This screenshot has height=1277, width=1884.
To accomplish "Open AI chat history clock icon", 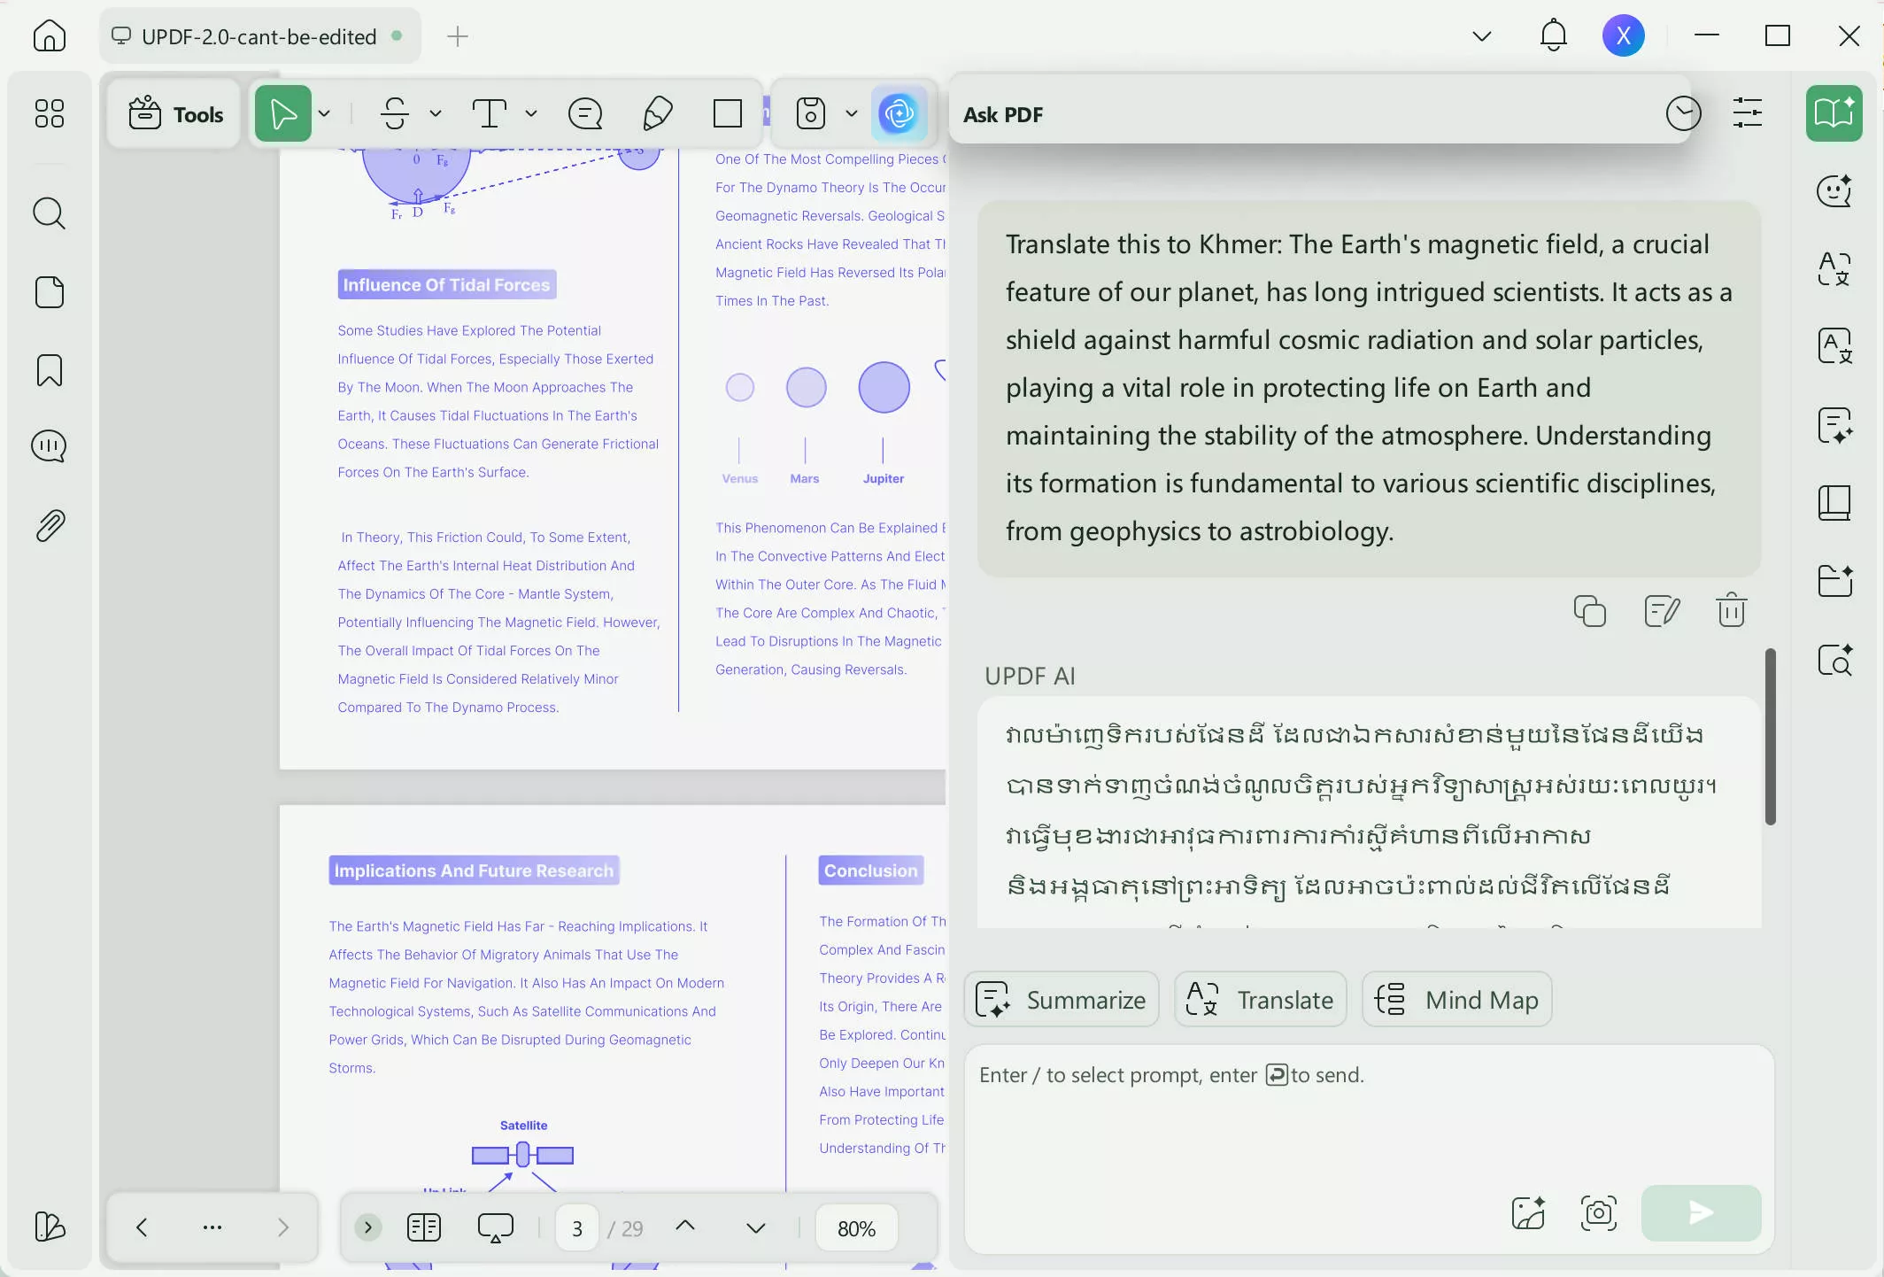I will (x=1683, y=113).
